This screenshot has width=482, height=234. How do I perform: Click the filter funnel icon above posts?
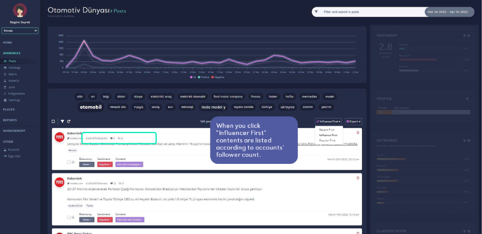[62, 121]
